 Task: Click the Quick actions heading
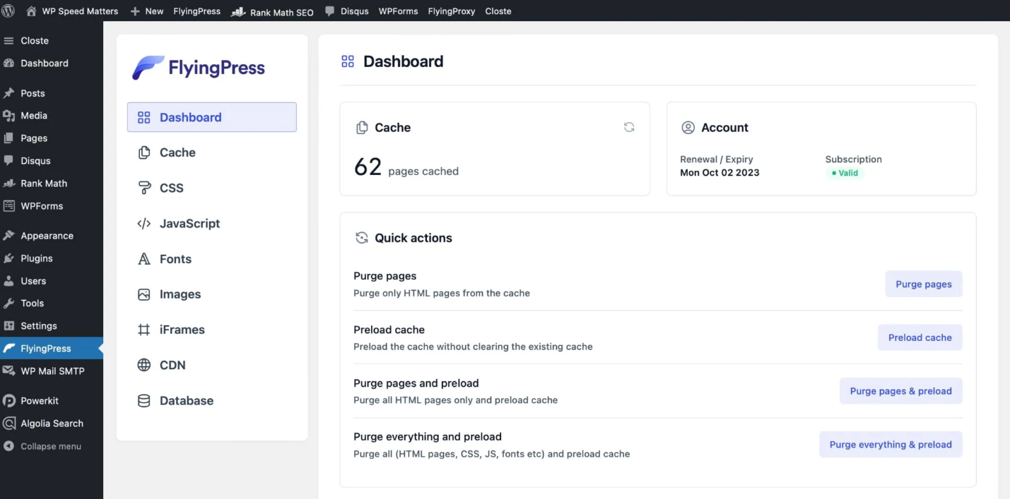[413, 238]
